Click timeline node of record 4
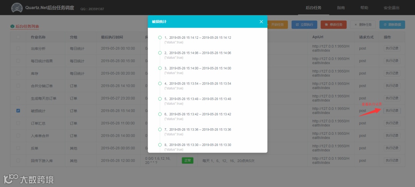 coord(160,84)
